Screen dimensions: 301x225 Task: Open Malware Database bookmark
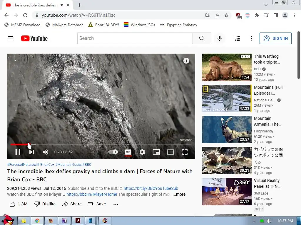tap(64, 25)
